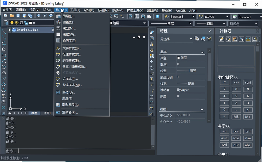Screen dimensions: 262x162
Task: Collapse the 数字键区<< number pad section
Action: click(x=228, y=77)
